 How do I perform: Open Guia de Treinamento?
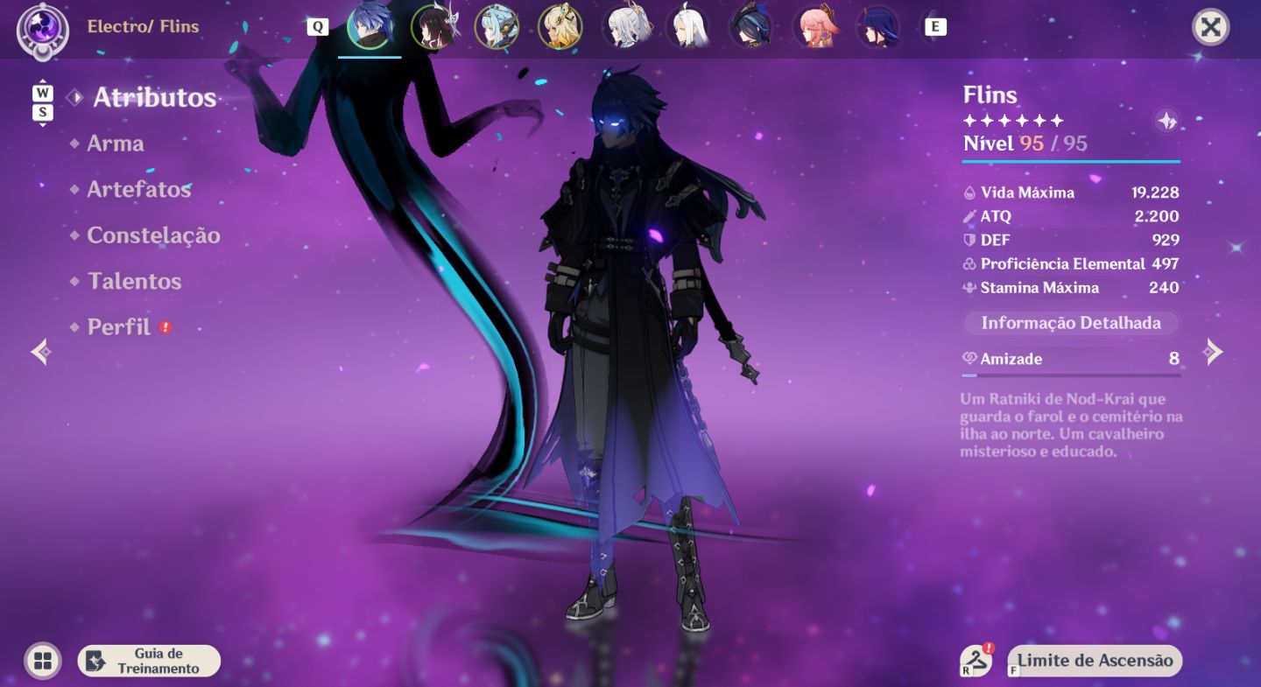point(150,661)
